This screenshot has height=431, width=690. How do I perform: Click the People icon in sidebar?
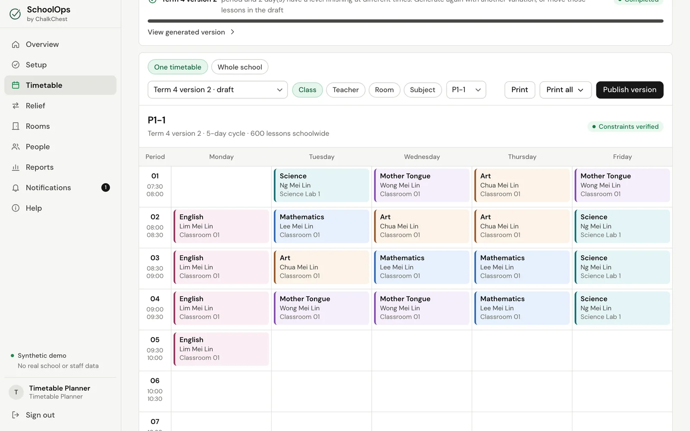pos(16,147)
